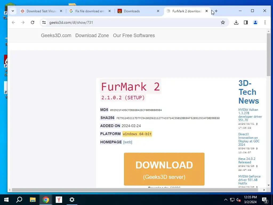Open NVIDIA GeForce driver 551.68 Hotfix news
The width and height of the screenshot is (273, 205).
tap(249, 180)
